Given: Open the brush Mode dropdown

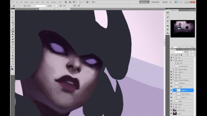Looking at the screenshot, I should pos(39,6).
